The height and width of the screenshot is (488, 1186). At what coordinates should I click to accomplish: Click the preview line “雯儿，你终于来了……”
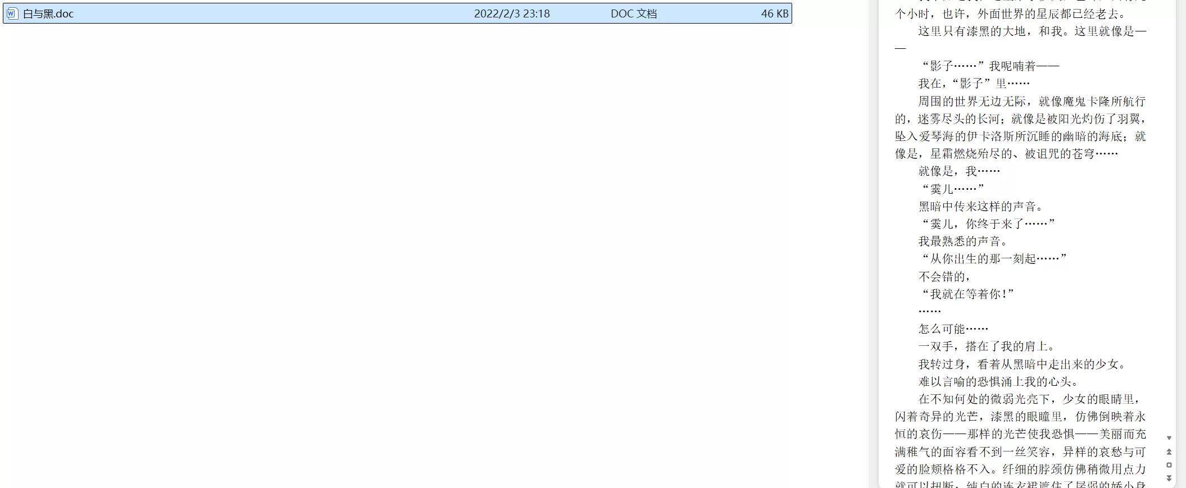[x=988, y=224]
